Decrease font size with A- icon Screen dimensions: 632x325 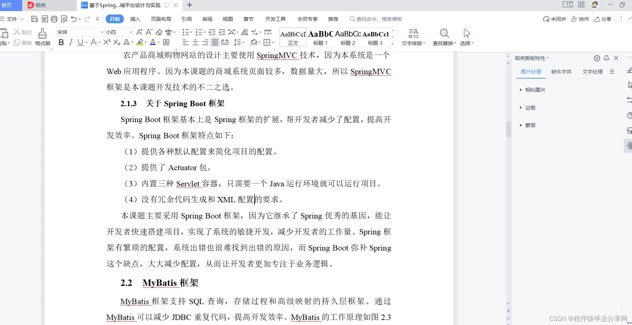(x=149, y=32)
